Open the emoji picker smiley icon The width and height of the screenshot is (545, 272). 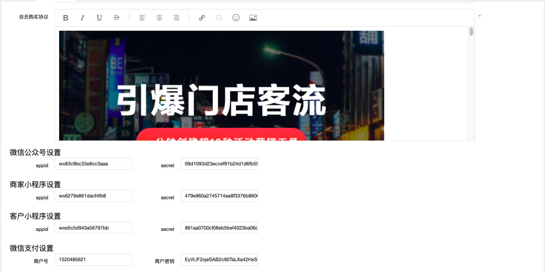236,18
